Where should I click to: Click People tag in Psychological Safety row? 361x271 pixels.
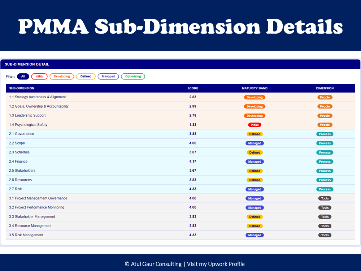click(x=325, y=125)
